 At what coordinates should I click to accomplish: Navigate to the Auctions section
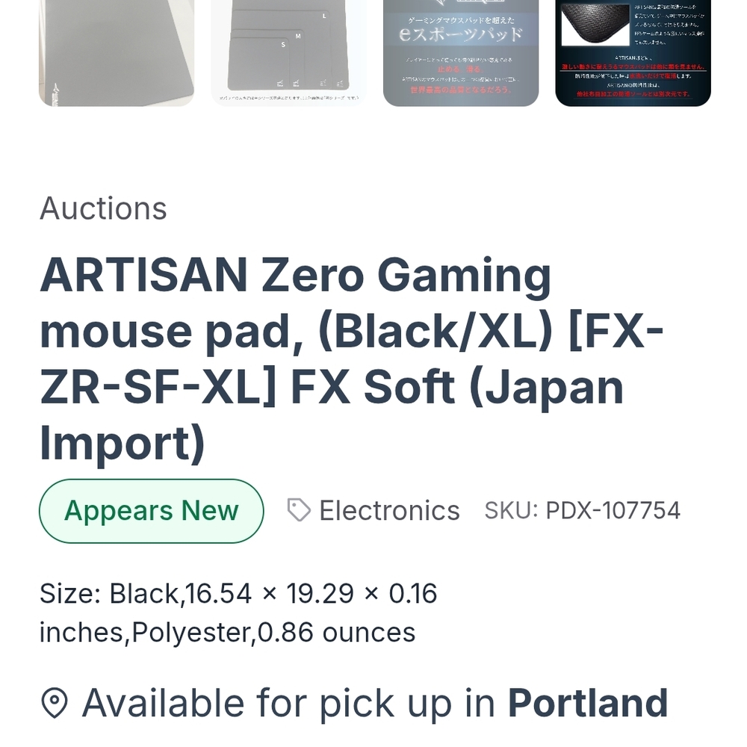pyautogui.click(x=102, y=209)
